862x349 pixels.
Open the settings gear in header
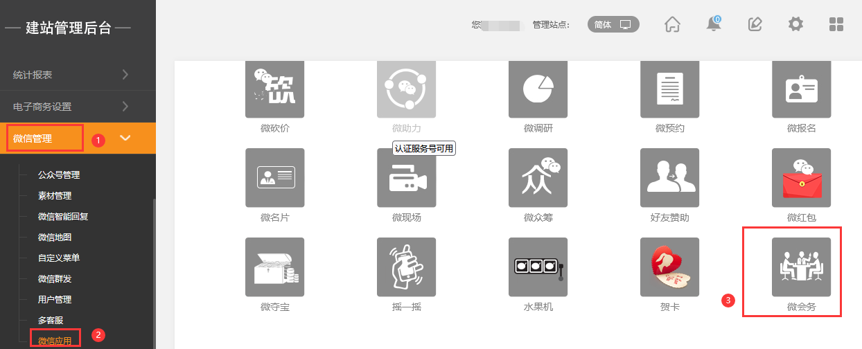[x=795, y=24]
